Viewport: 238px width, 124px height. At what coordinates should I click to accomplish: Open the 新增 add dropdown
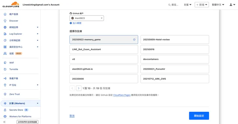[x=202, y=5]
